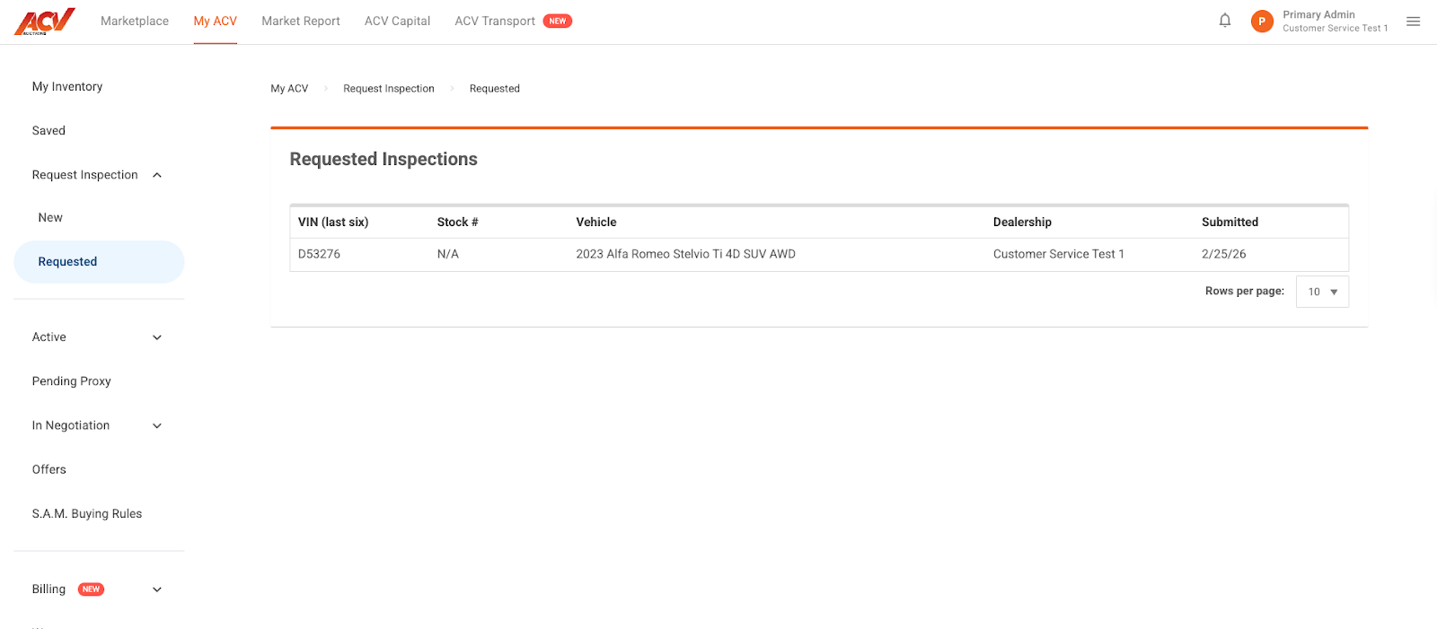Click the NEW badge beside Billing
The image size is (1437, 629).
point(91,590)
